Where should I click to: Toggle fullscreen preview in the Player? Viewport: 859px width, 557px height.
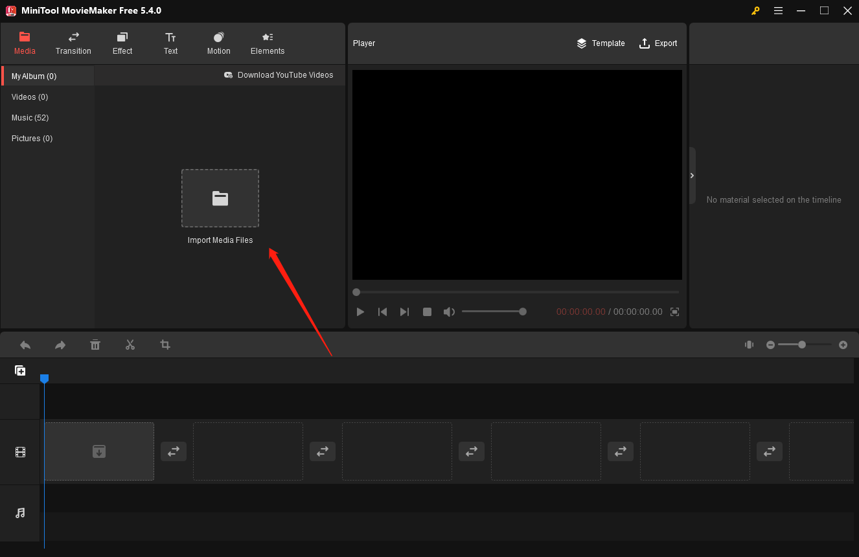click(674, 312)
